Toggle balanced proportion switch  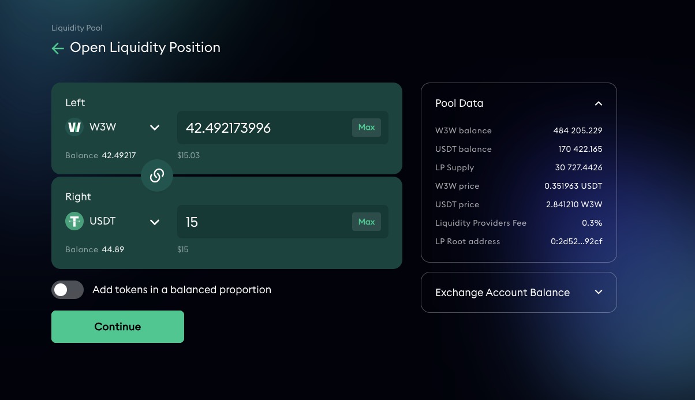pyautogui.click(x=68, y=290)
